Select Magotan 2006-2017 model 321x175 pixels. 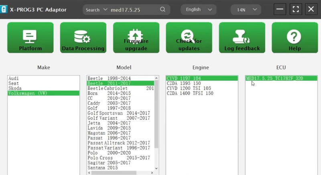coord(120,133)
